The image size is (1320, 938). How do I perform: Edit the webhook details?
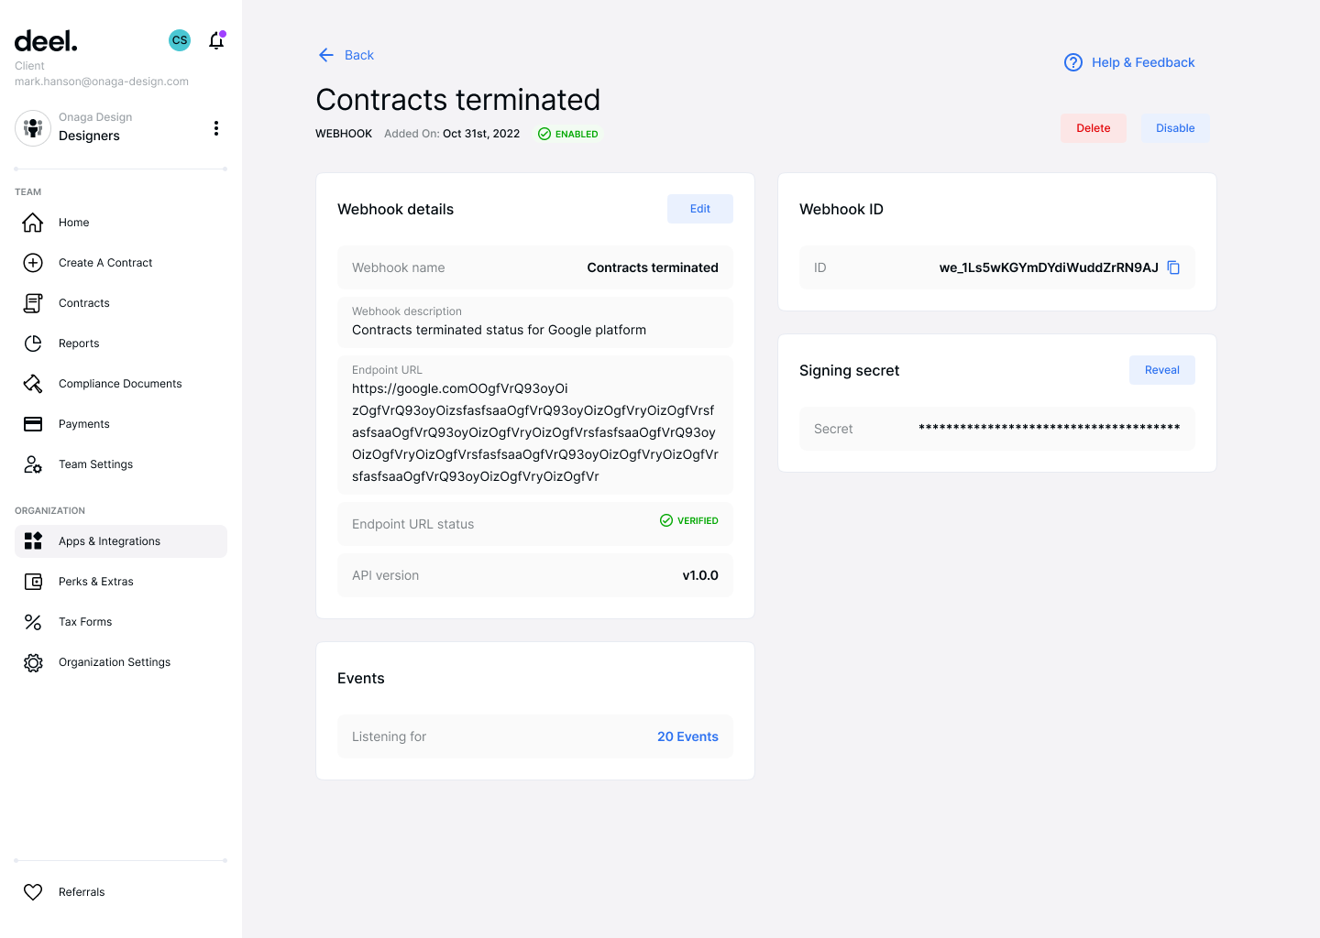(x=700, y=209)
